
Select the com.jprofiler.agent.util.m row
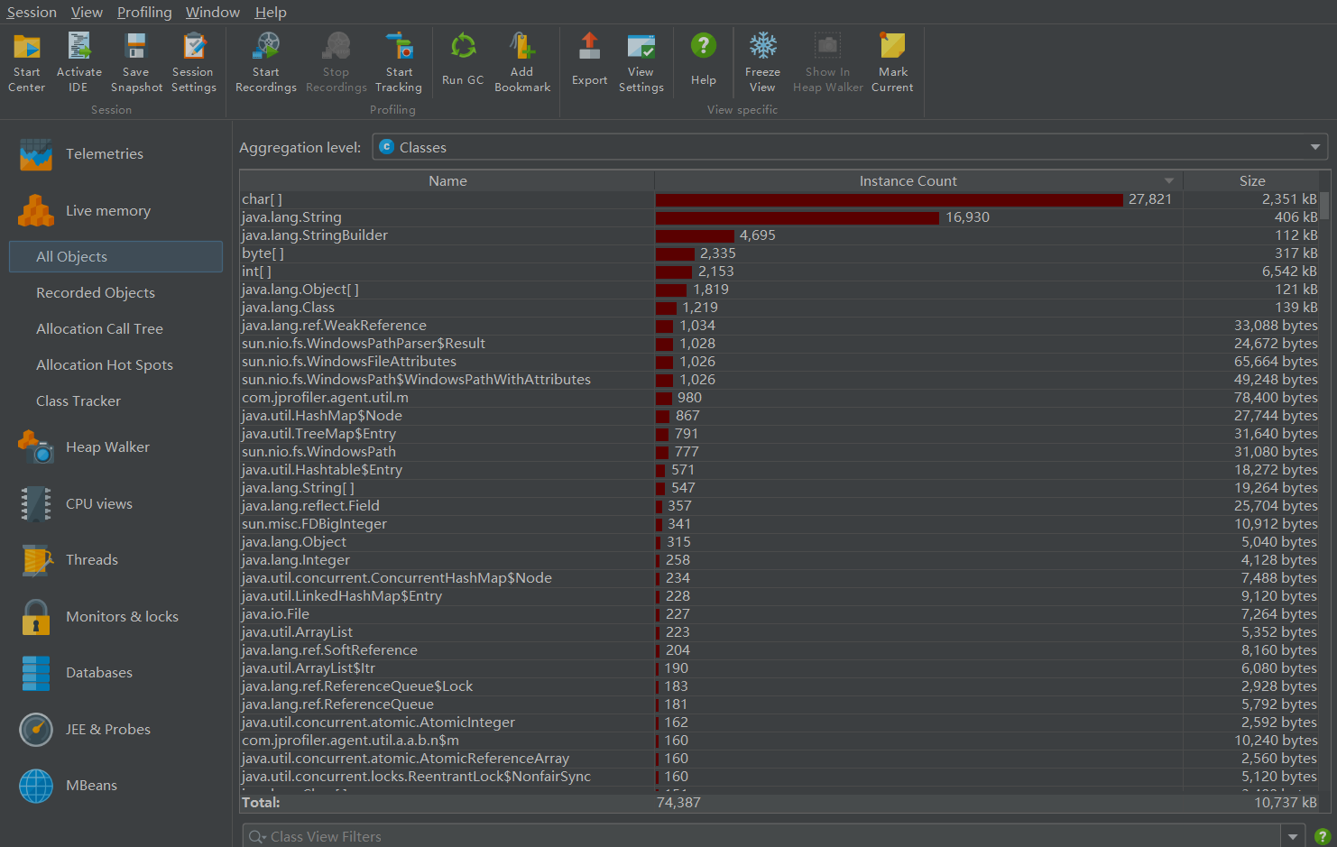click(x=779, y=398)
